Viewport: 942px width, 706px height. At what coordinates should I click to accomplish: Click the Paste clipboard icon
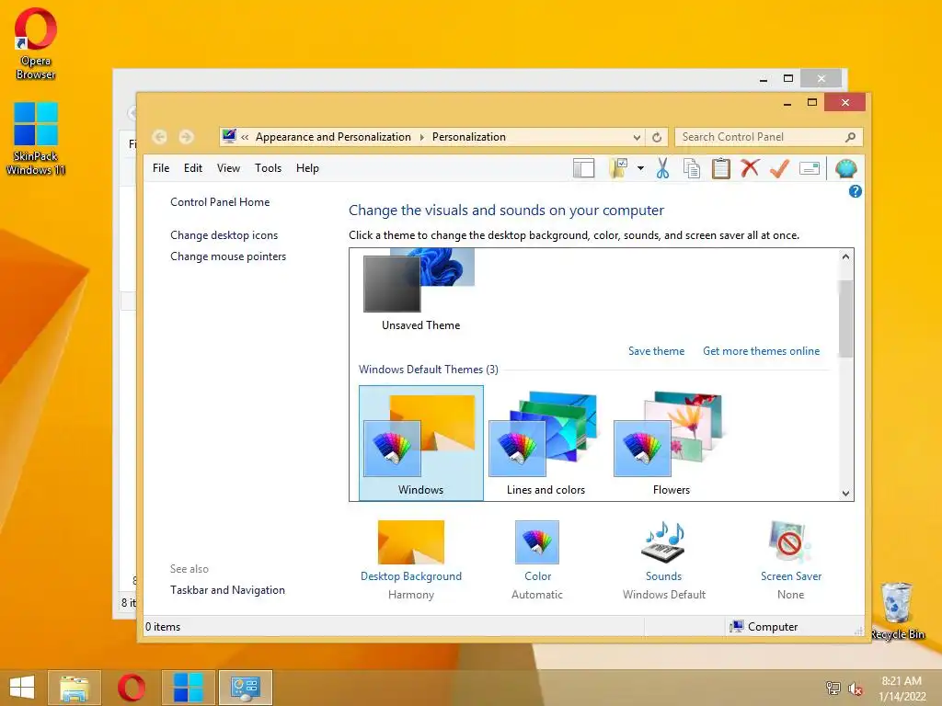721,169
